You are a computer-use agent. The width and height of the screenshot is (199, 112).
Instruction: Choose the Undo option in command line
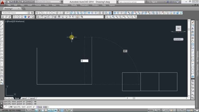45,107
